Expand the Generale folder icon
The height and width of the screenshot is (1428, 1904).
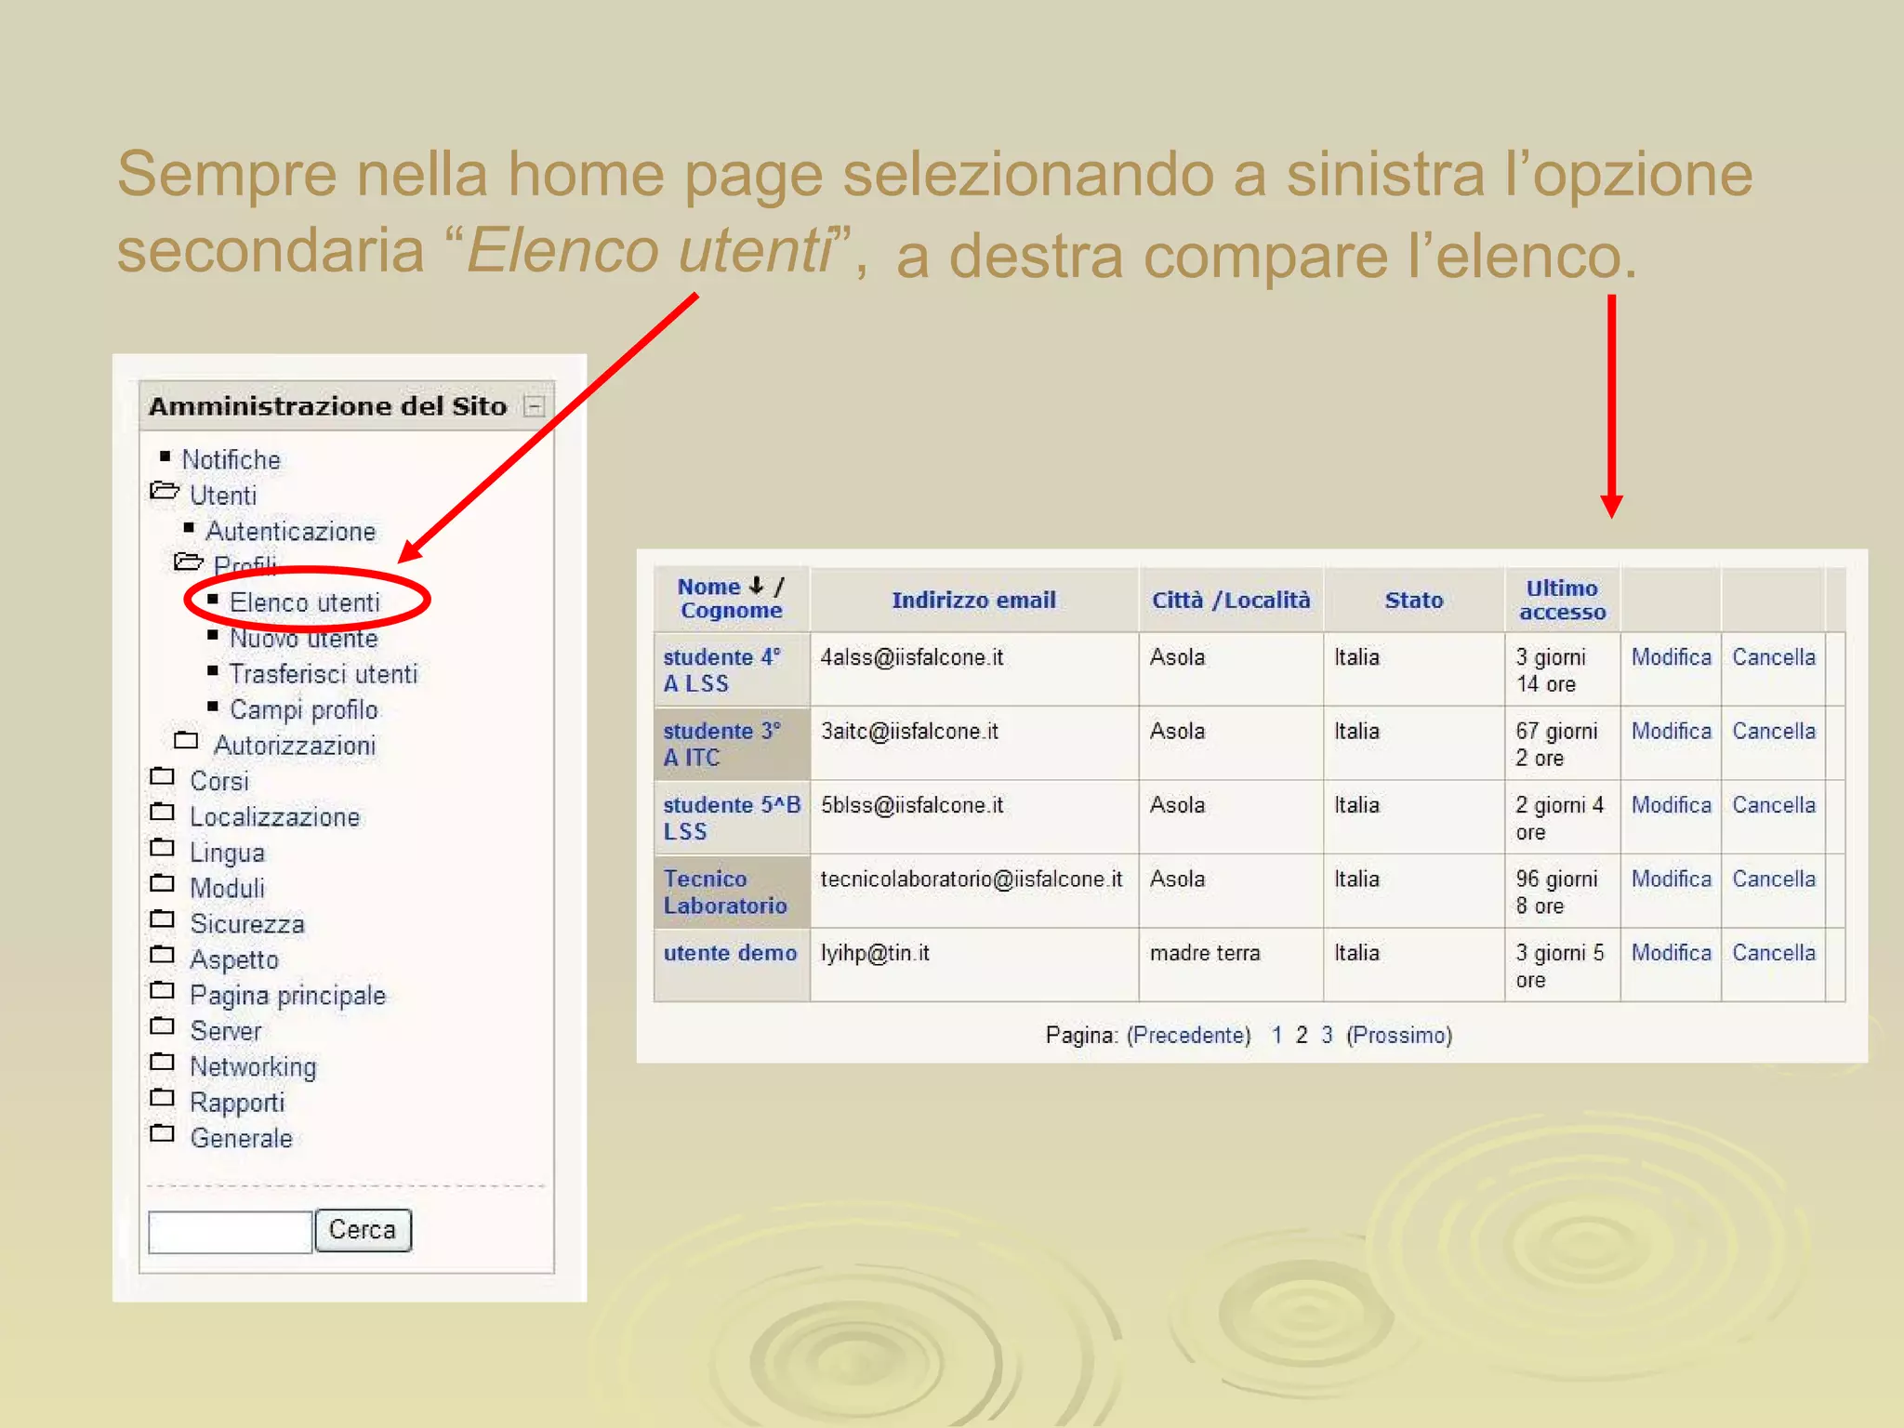point(163,1133)
